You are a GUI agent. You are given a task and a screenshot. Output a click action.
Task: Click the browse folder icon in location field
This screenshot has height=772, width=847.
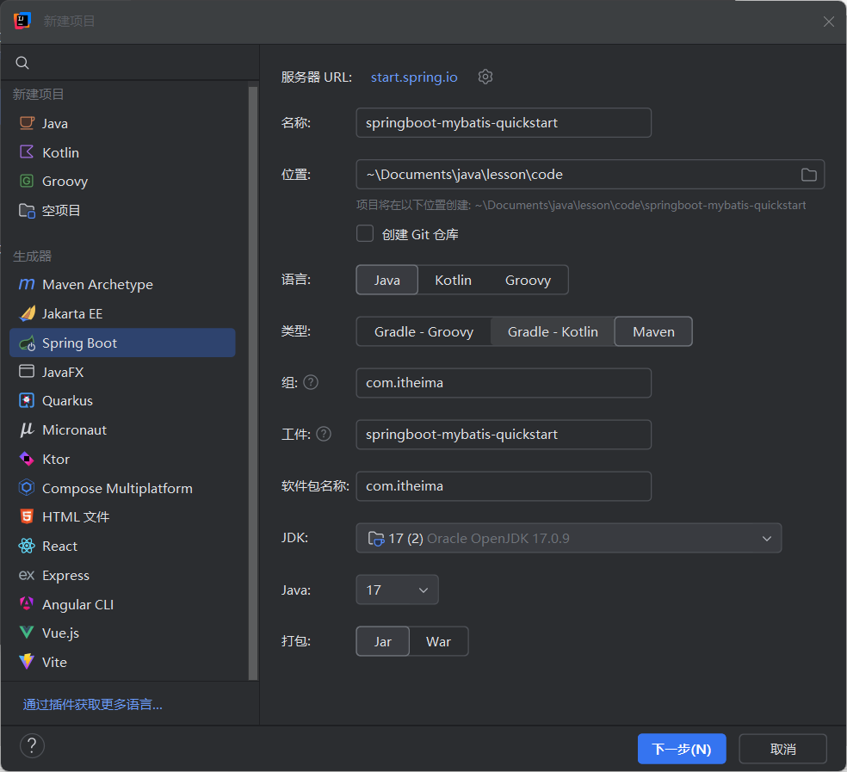tap(808, 175)
